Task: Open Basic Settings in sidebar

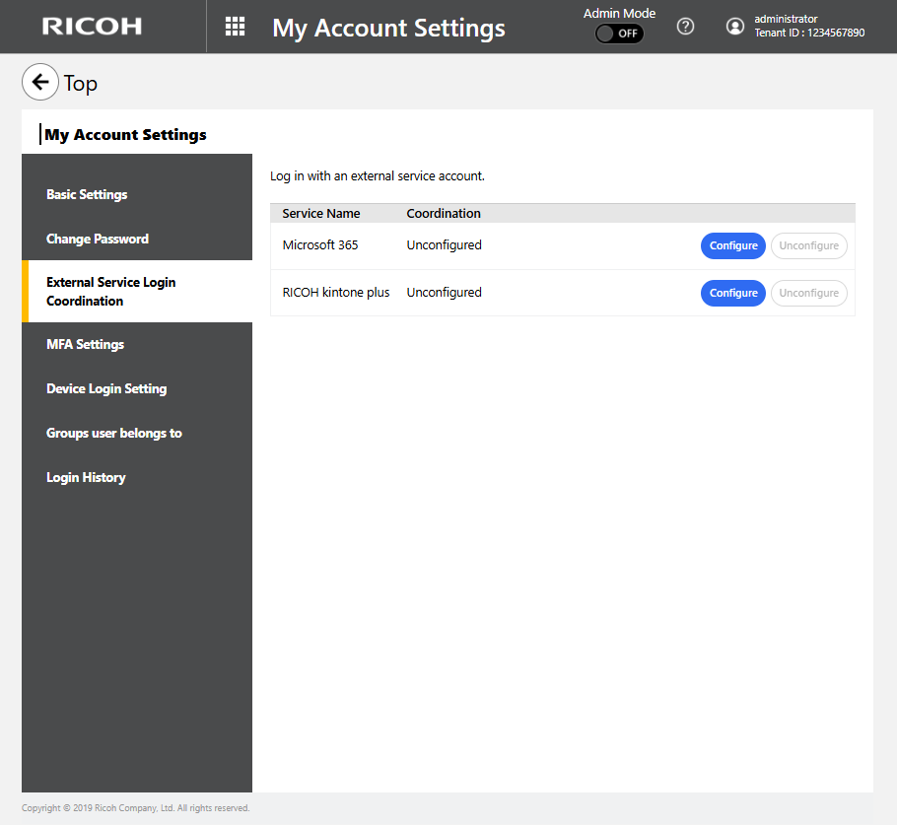Action: (87, 194)
